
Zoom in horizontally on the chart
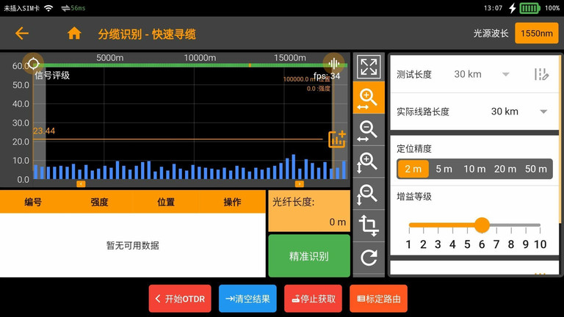369,98
